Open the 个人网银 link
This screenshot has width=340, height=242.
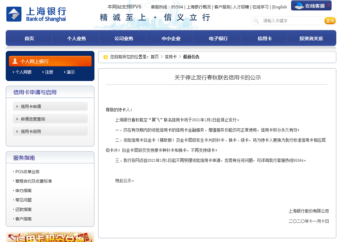pyautogui.click(x=23, y=72)
